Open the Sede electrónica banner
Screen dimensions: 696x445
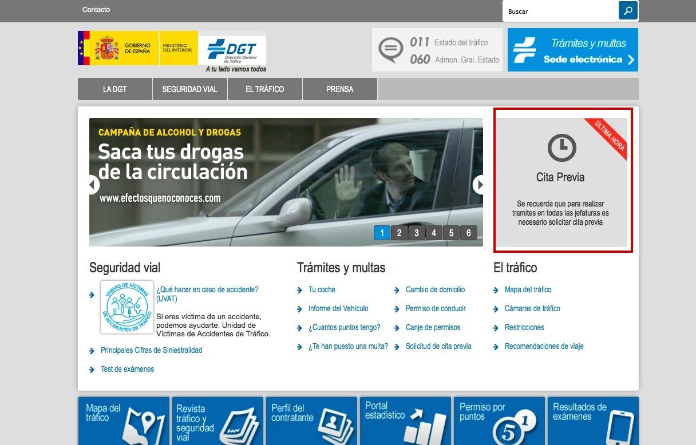(572, 50)
